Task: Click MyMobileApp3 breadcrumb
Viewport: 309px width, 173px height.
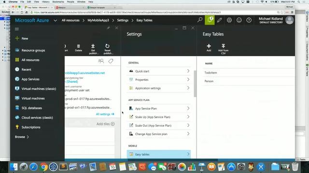Action: [x=98, y=20]
